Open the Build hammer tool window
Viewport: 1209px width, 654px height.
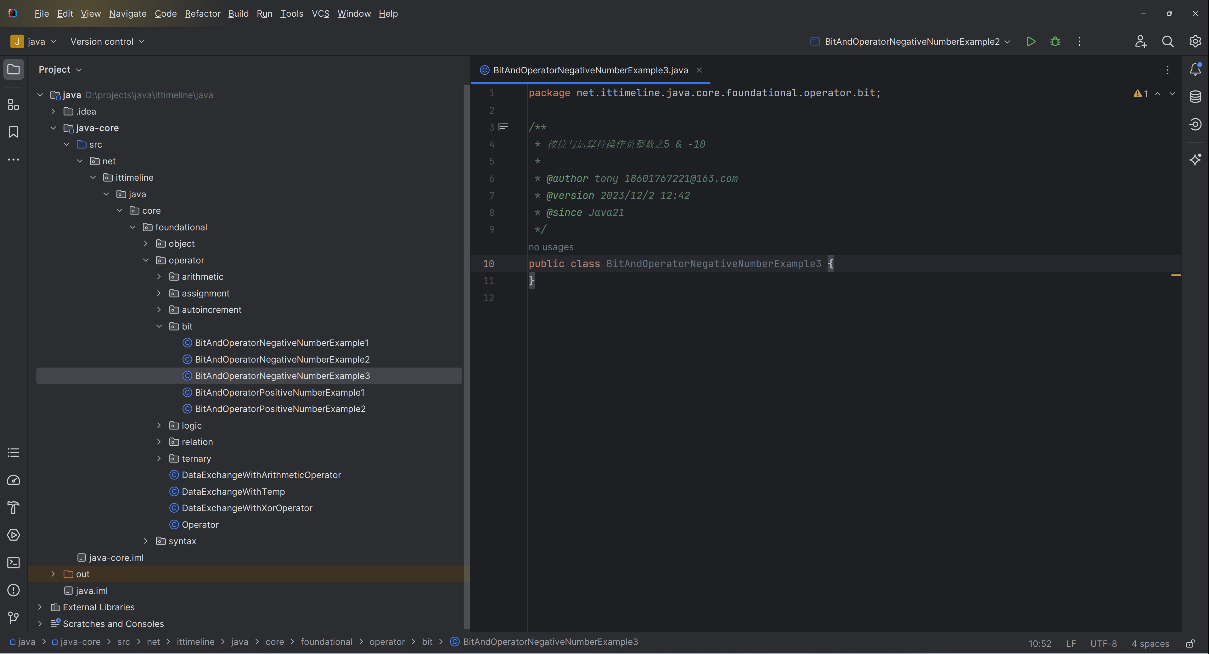tap(14, 508)
